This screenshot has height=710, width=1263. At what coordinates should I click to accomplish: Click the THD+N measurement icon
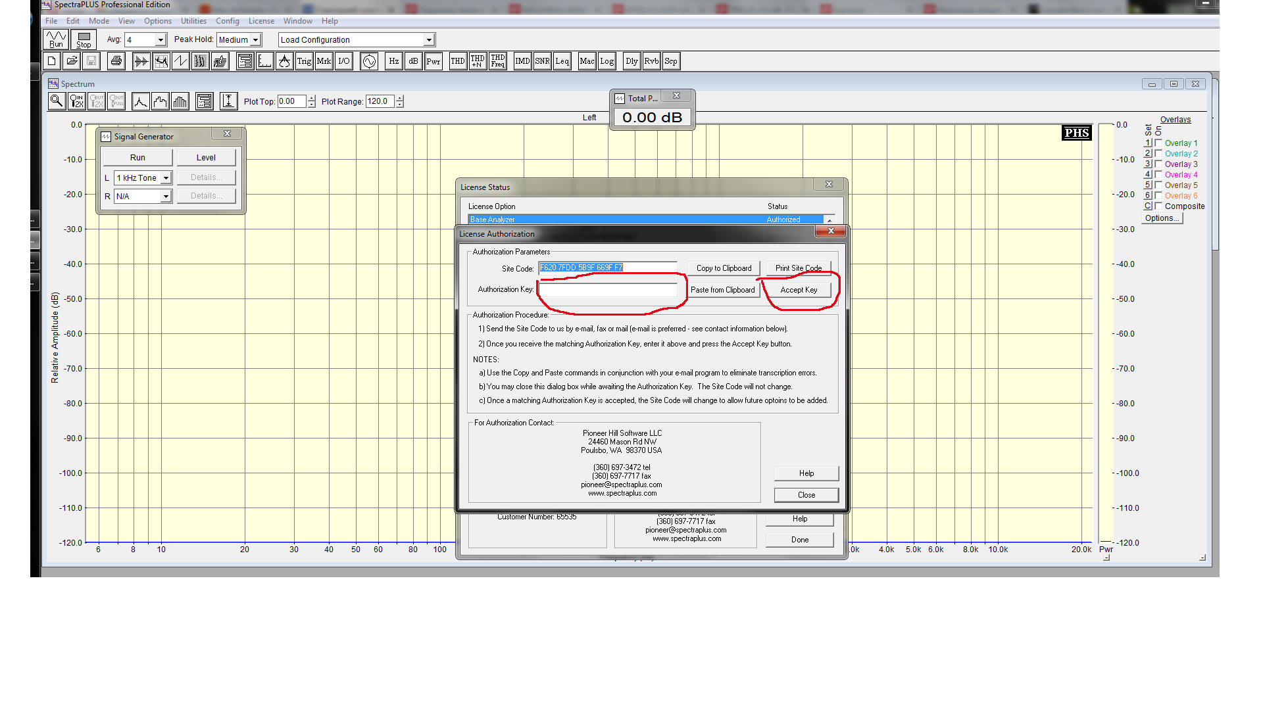pos(478,61)
